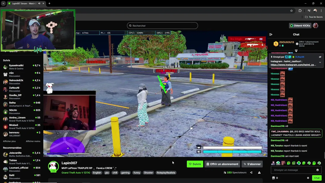Open the Grand Theft Auto V (GTA) category link
This screenshot has width=325, height=183.
tap(76, 173)
